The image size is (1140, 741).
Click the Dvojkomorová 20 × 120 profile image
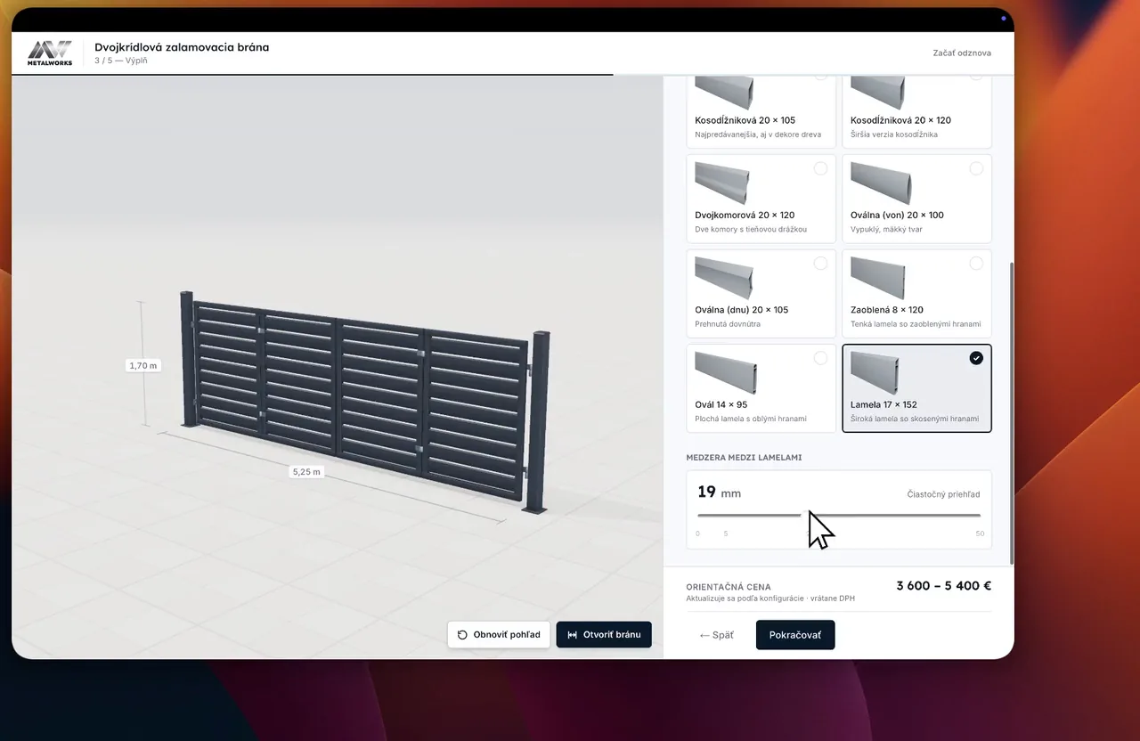pyautogui.click(x=722, y=183)
